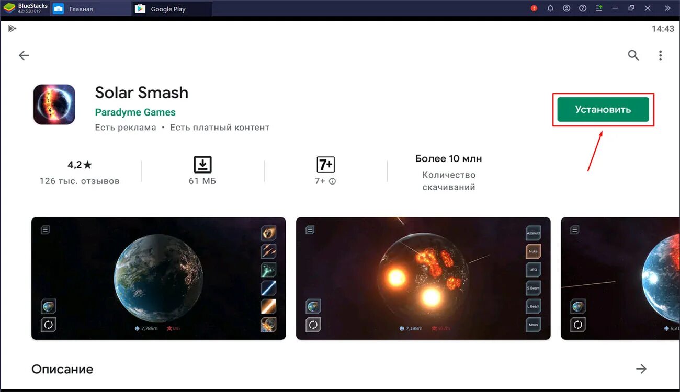Viewport: 680px width, 392px height.
Task: Click the Есть реклама label
Action: pos(126,128)
